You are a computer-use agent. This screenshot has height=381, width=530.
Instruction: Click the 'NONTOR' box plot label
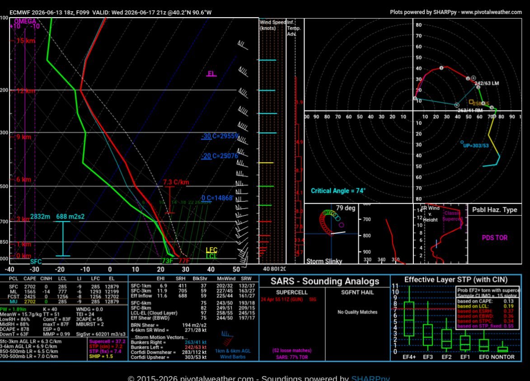click(502, 357)
